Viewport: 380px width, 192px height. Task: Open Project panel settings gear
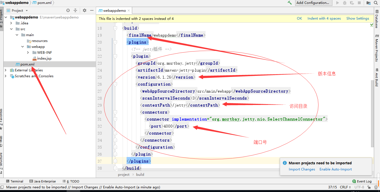coord(85,10)
